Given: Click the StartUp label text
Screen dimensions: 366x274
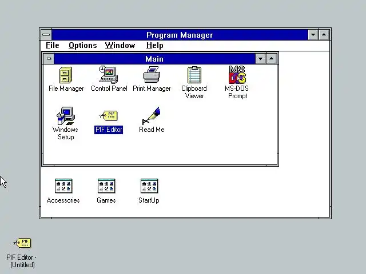Looking at the screenshot, I should click(x=149, y=200).
